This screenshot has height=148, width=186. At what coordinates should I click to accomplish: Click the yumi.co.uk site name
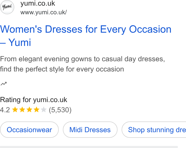click(38, 3)
